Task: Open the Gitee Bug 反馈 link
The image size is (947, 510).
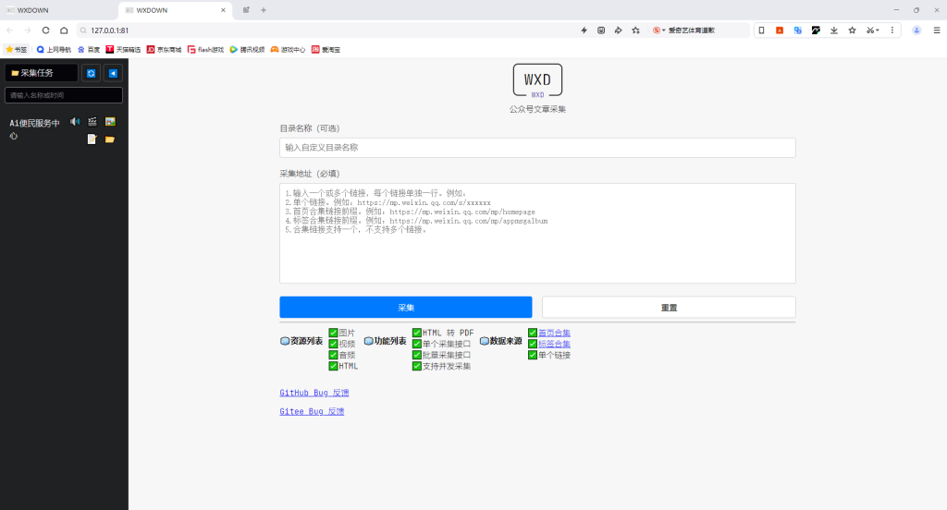Action: click(x=312, y=412)
